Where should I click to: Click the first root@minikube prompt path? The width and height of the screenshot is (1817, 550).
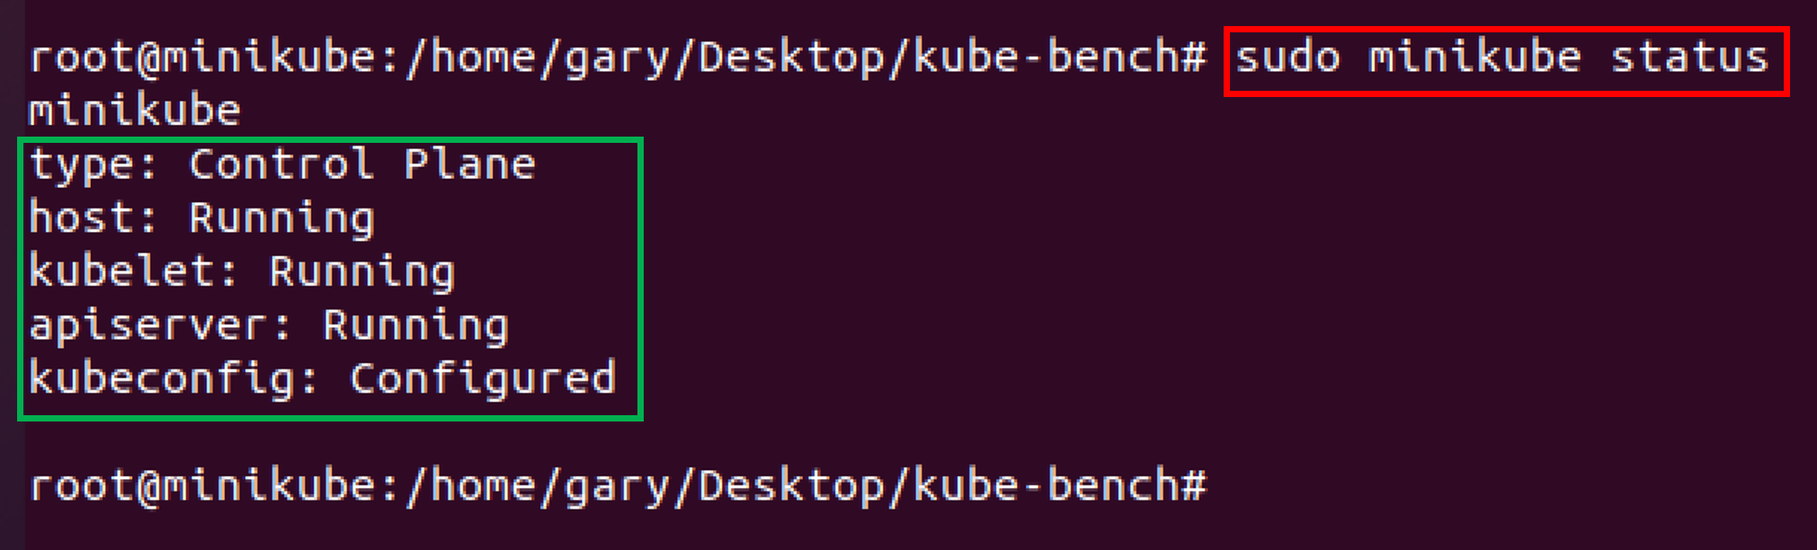(x=618, y=58)
